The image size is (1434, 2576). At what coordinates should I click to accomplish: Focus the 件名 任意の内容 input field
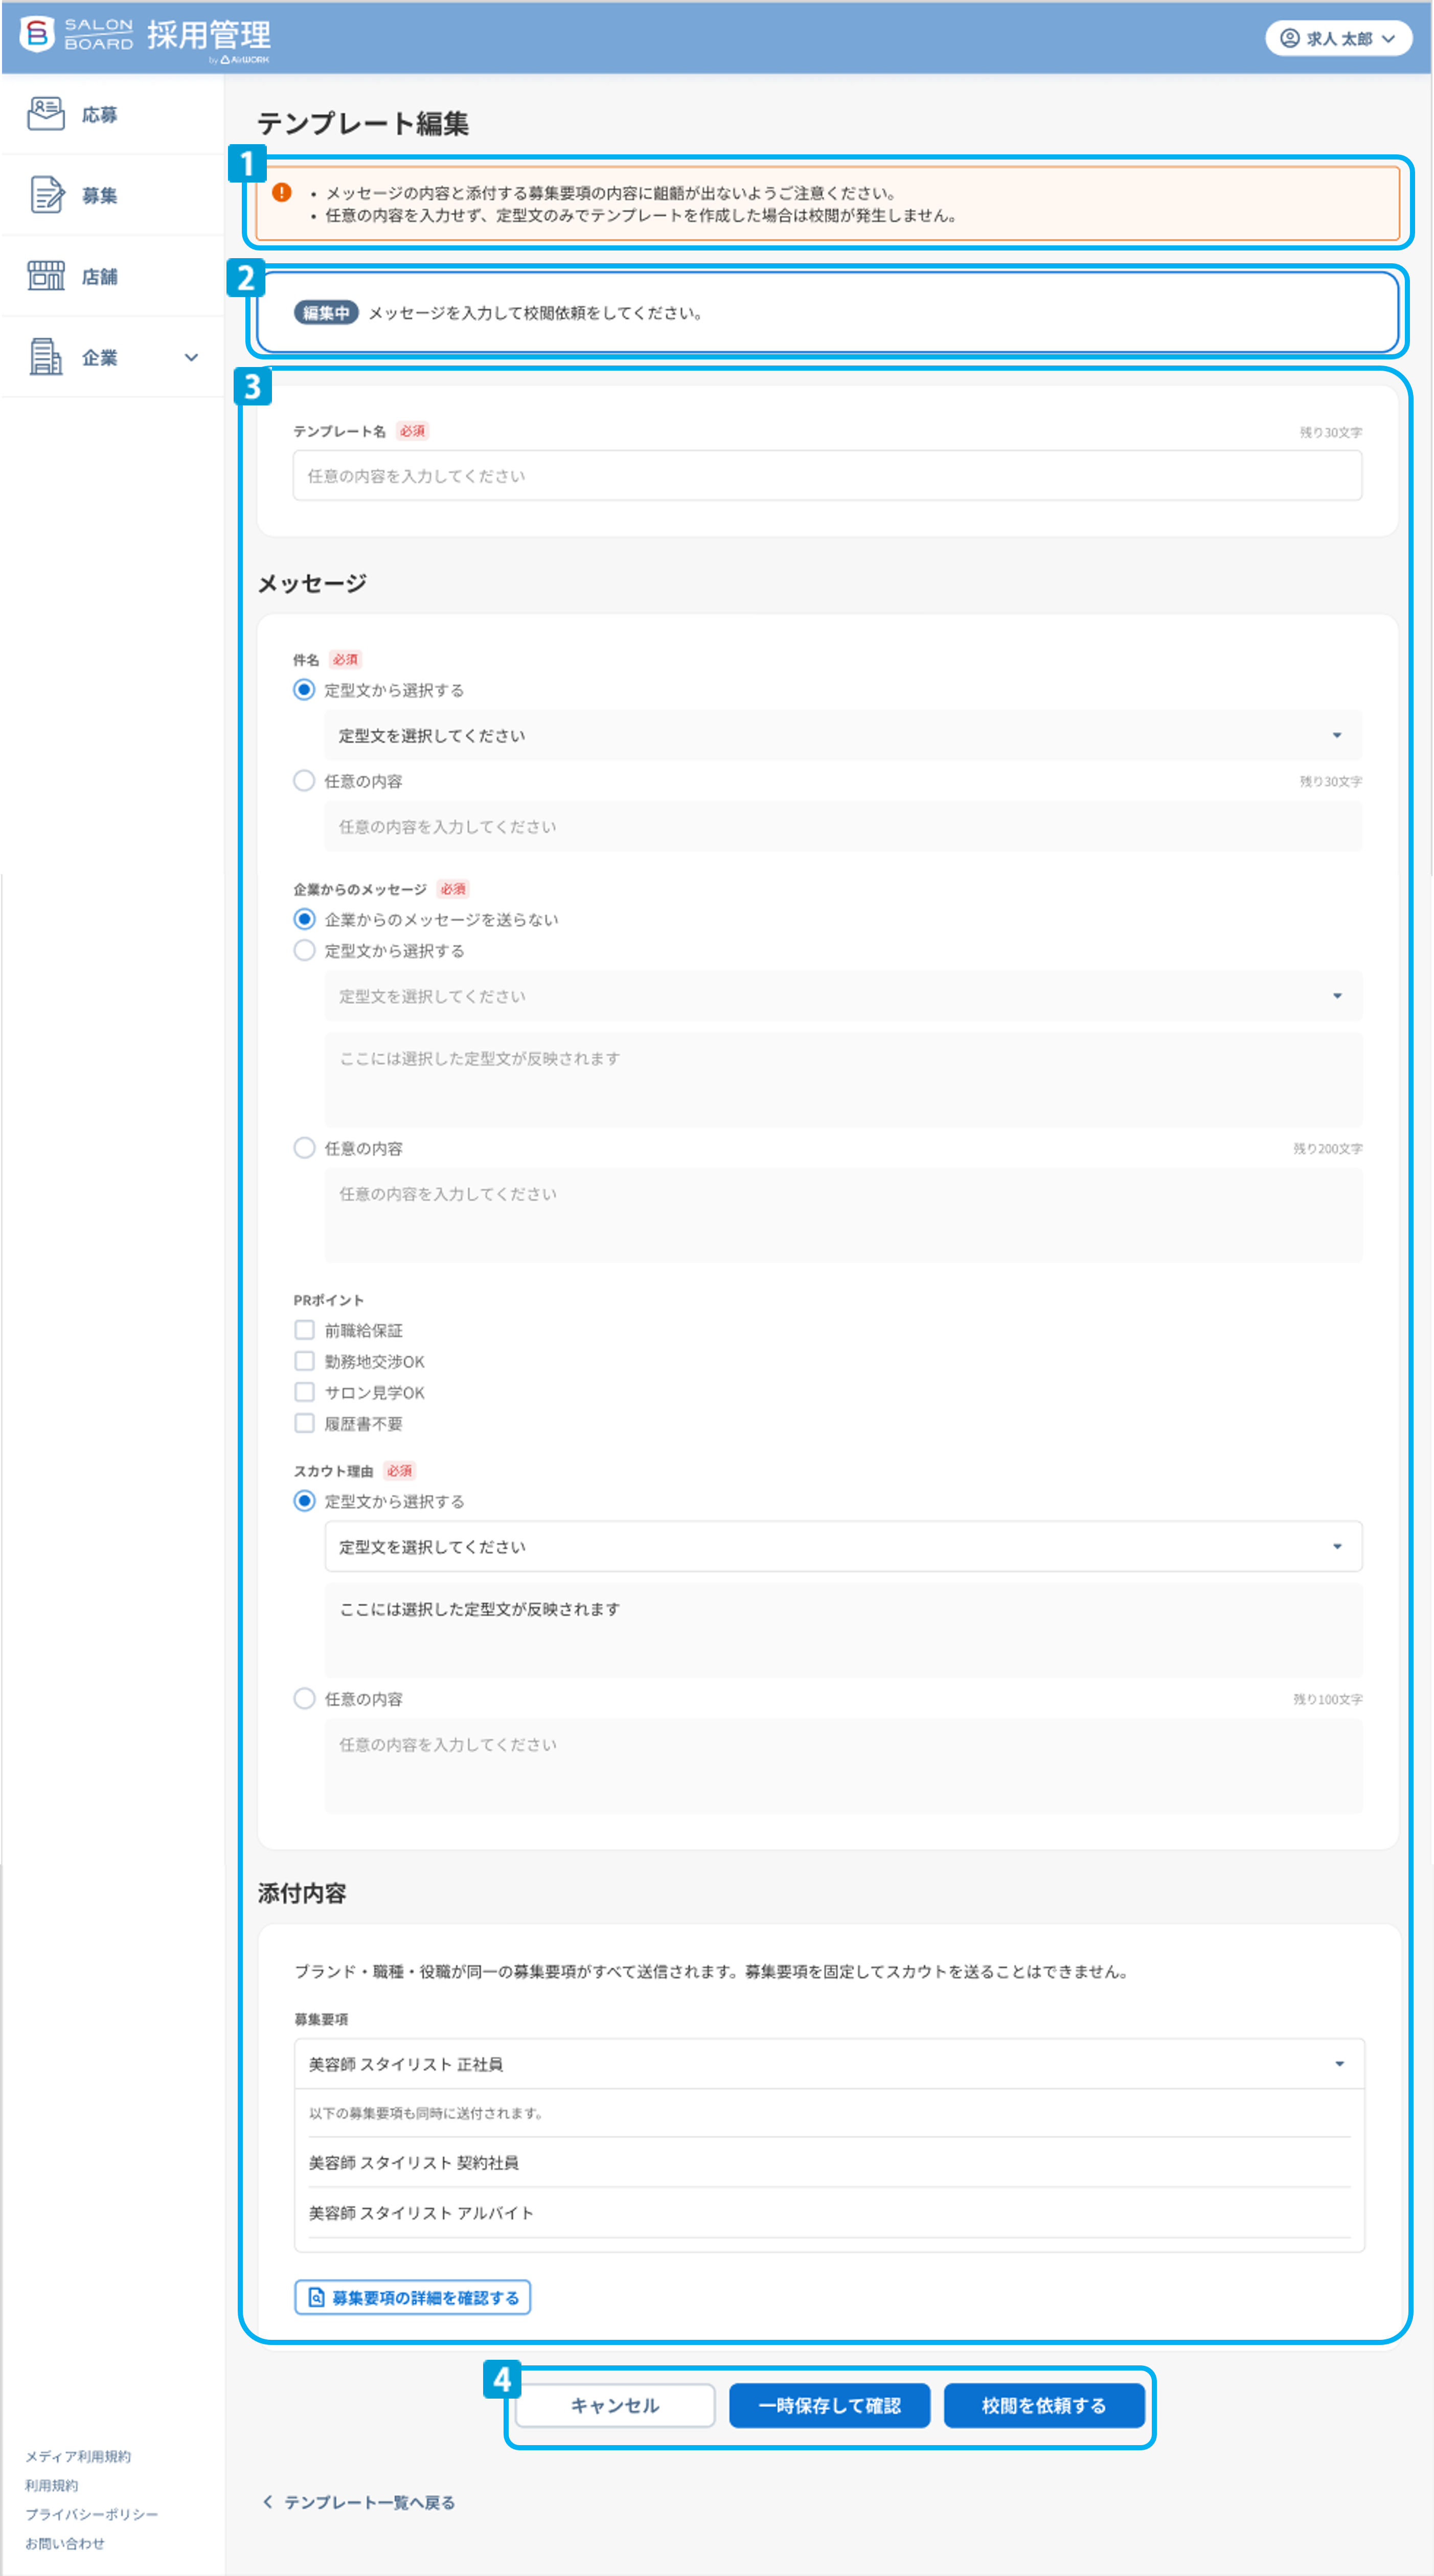pyautogui.click(x=842, y=826)
